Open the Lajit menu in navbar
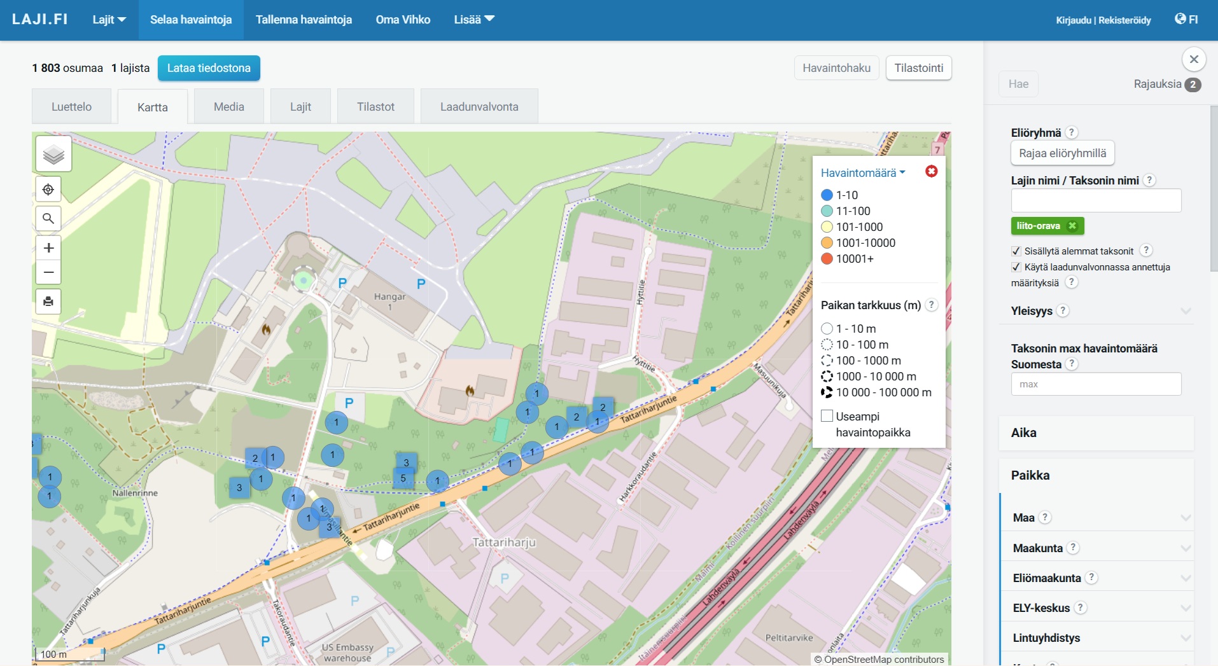Viewport: 1218px width, 666px height. tap(109, 20)
